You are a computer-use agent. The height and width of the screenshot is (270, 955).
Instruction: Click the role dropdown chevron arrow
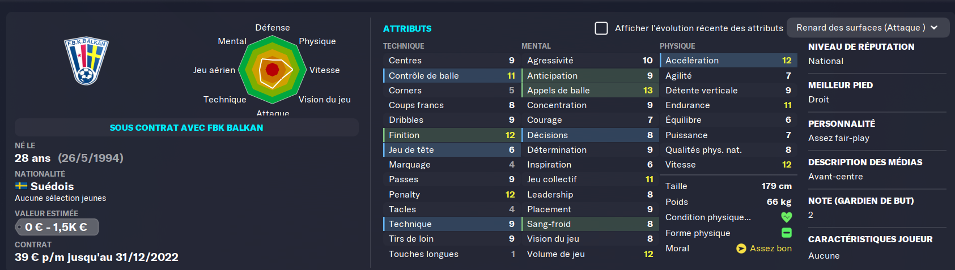(934, 28)
